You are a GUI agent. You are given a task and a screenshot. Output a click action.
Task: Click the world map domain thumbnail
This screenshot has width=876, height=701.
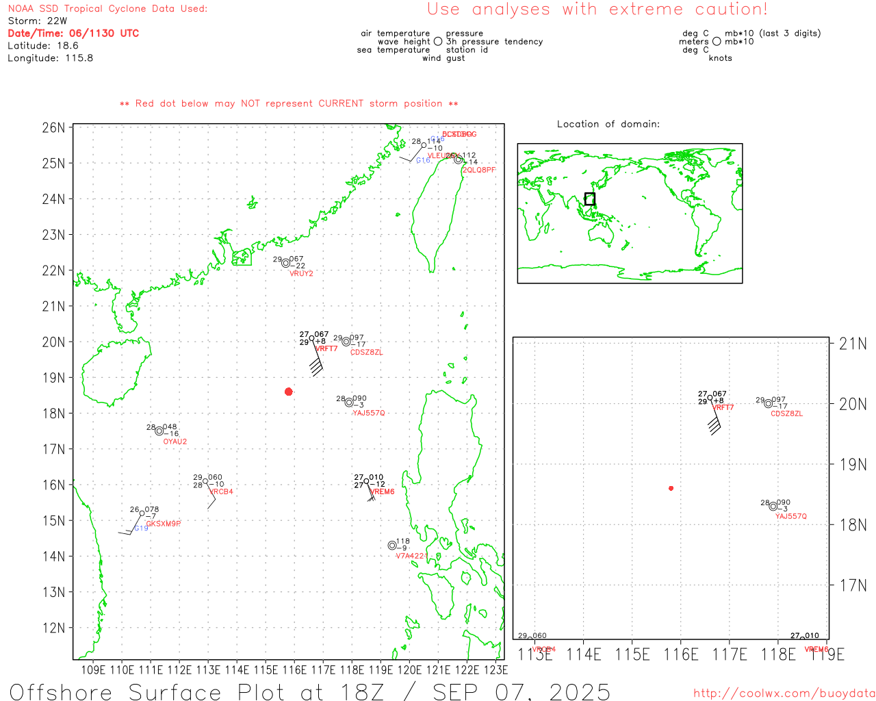[630, 213]
